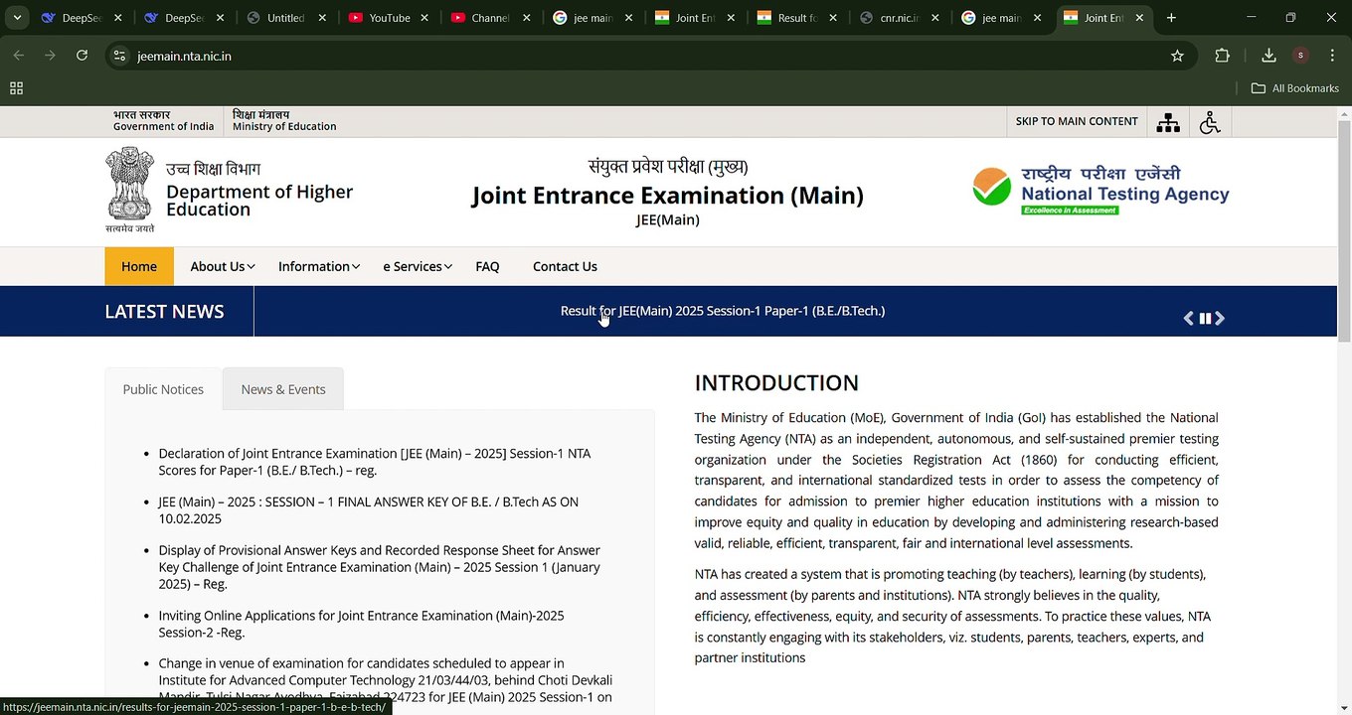
Task: Click the Ministry of Education text
Action: [x=284, y=127]
